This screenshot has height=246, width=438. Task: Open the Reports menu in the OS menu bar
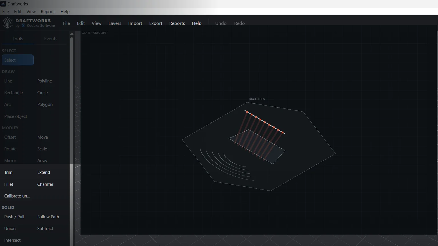coord(48,12)
